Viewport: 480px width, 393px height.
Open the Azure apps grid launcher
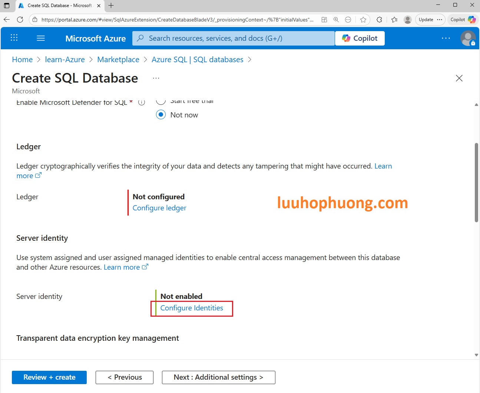14,38
